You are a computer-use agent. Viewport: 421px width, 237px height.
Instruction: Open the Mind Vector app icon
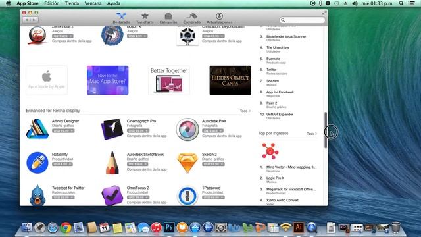pyautogui.click(x=270, y=151)
